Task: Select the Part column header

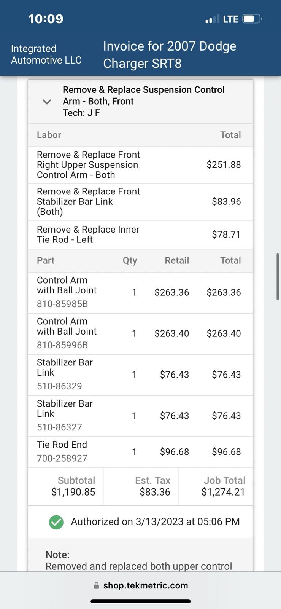Action: click(46, 261)
